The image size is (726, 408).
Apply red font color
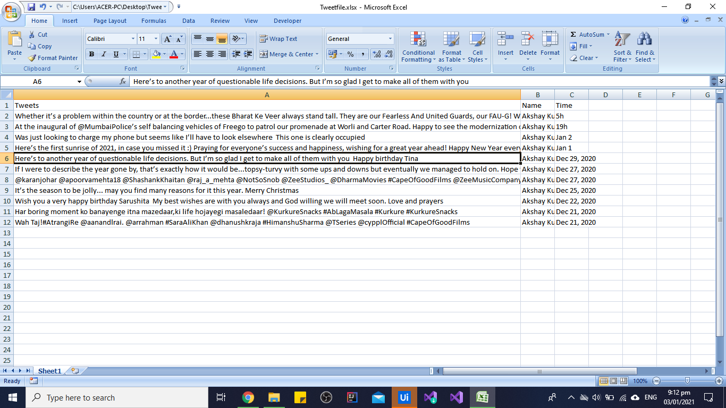click(x=173, y=54)
